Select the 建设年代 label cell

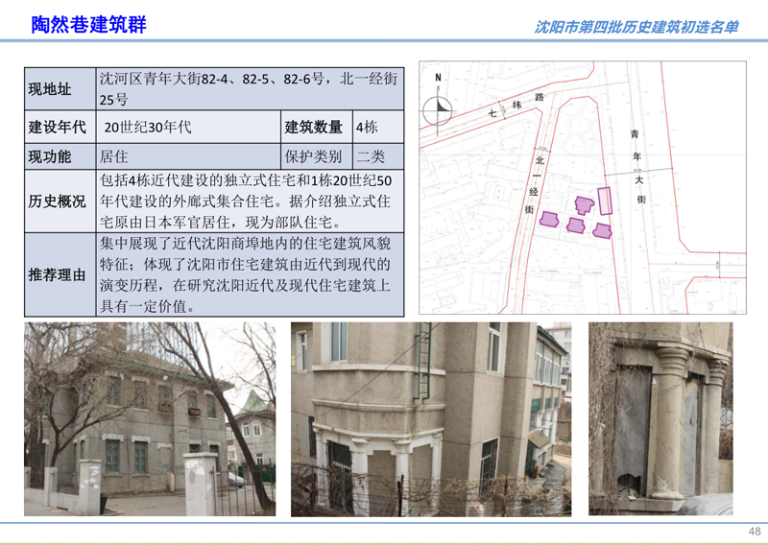tap(60, 128)
